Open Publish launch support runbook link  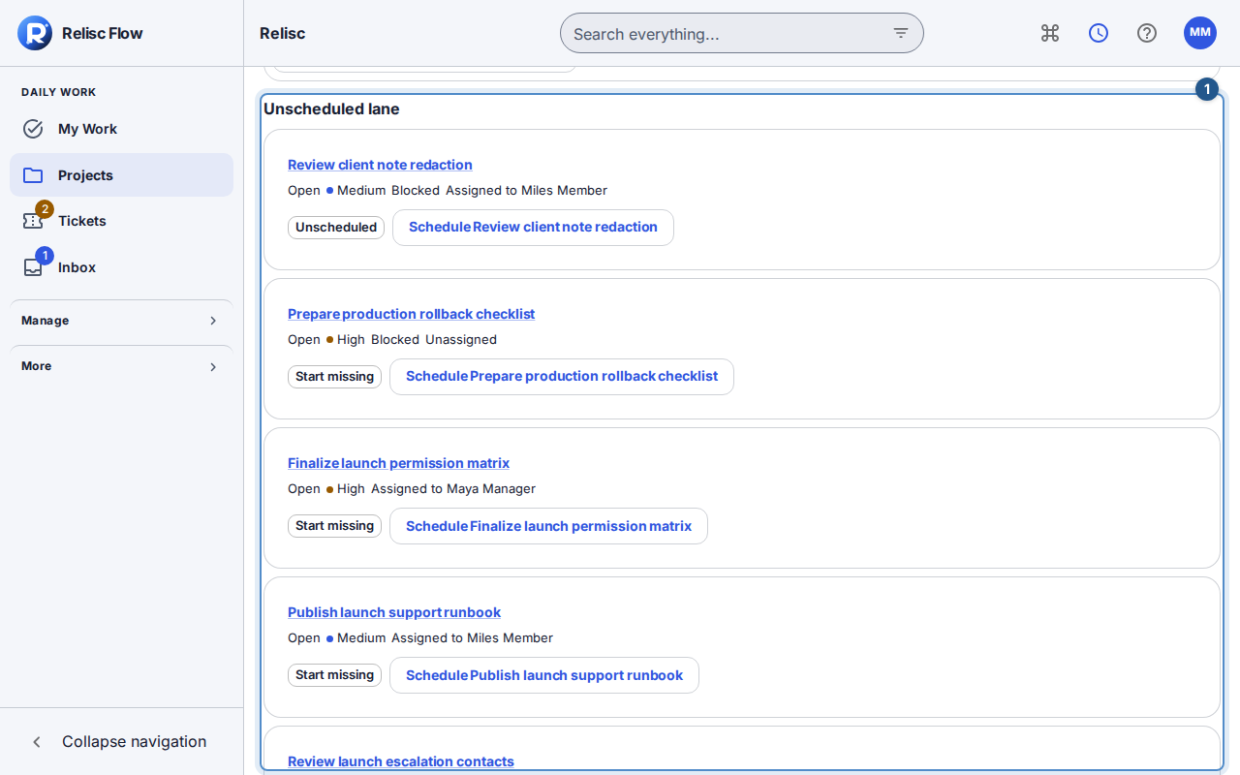point(394,612)
